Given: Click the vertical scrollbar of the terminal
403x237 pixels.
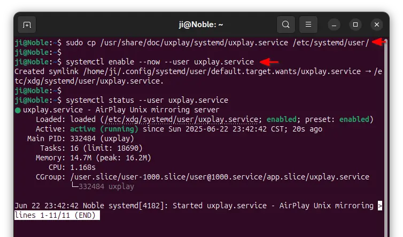Looking at the screenshot, I should 386,138.
